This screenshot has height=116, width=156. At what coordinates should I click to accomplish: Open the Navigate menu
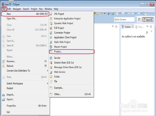point(17,9)
